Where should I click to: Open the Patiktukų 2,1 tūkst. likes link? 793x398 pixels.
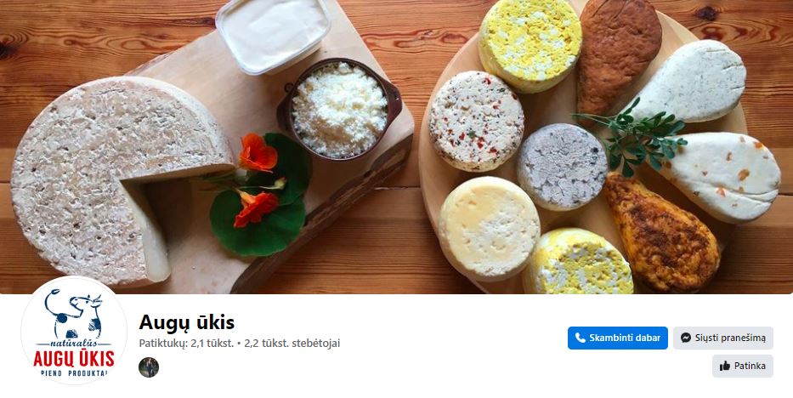(186, 344)
